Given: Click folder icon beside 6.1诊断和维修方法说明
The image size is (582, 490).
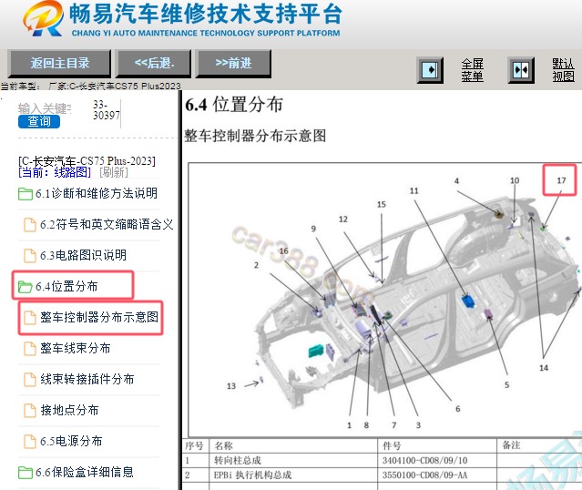Looking at the screenshot, I should pyautogui.click(x=26, y=194).
